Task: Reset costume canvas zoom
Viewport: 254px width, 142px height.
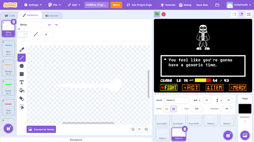Action: pyautogui.click(x=140, y=129)
